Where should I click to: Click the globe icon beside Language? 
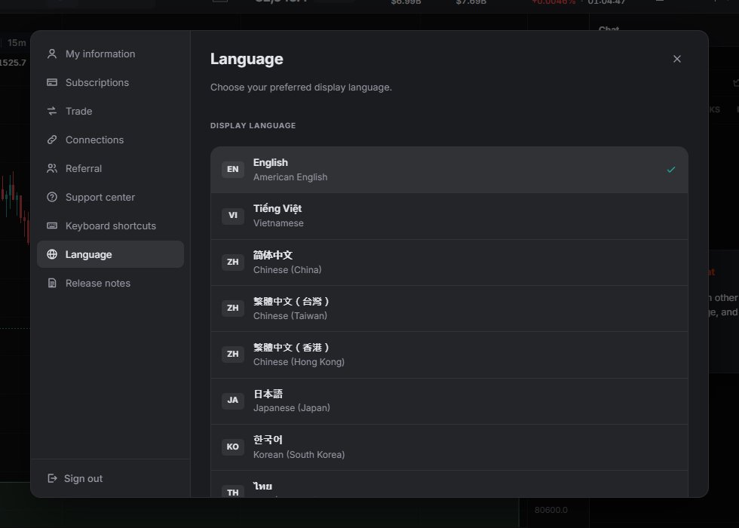(52, 255)
